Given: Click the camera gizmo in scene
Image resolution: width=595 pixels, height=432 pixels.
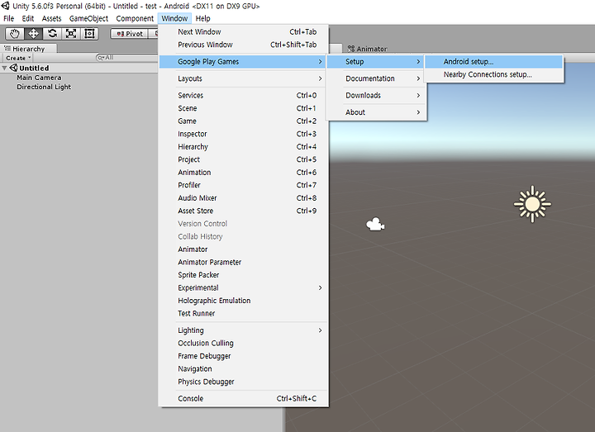Looking at the screenshot, I should click(375, 224).
